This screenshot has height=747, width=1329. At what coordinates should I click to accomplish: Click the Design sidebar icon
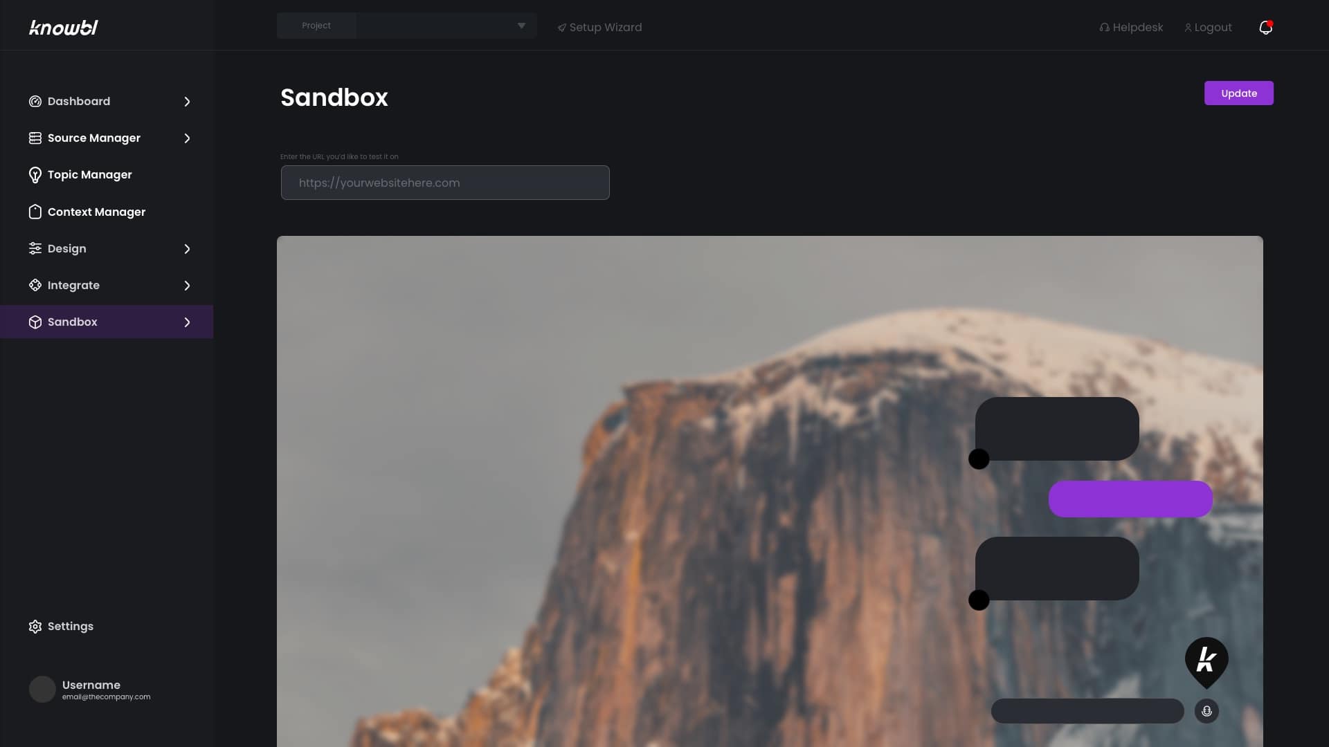(35, 248)
